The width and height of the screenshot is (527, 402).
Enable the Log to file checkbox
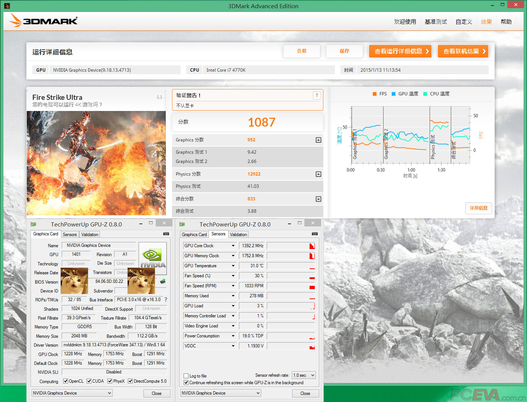click(186, 376)
